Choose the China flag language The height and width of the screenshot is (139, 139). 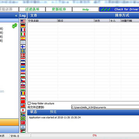[x=23, y=102]
